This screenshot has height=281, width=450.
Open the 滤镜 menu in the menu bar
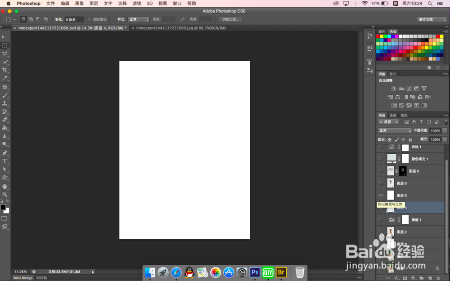pyautogui.click(x=136, y=3)
